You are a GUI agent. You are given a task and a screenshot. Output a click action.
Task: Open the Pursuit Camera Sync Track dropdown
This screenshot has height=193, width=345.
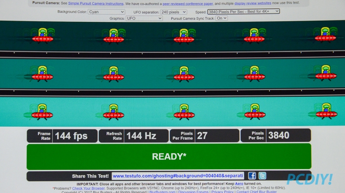(221, 18)
